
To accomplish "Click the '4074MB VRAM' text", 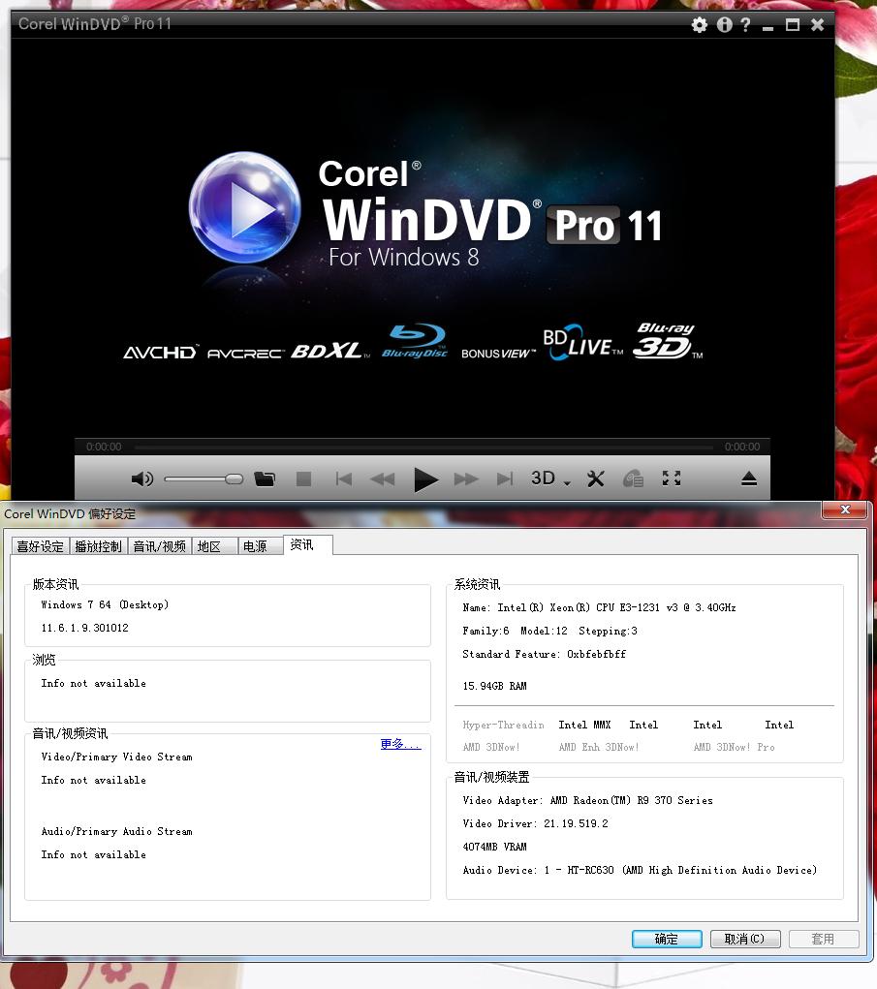I will pyautogui.click(x=494, y=847).
